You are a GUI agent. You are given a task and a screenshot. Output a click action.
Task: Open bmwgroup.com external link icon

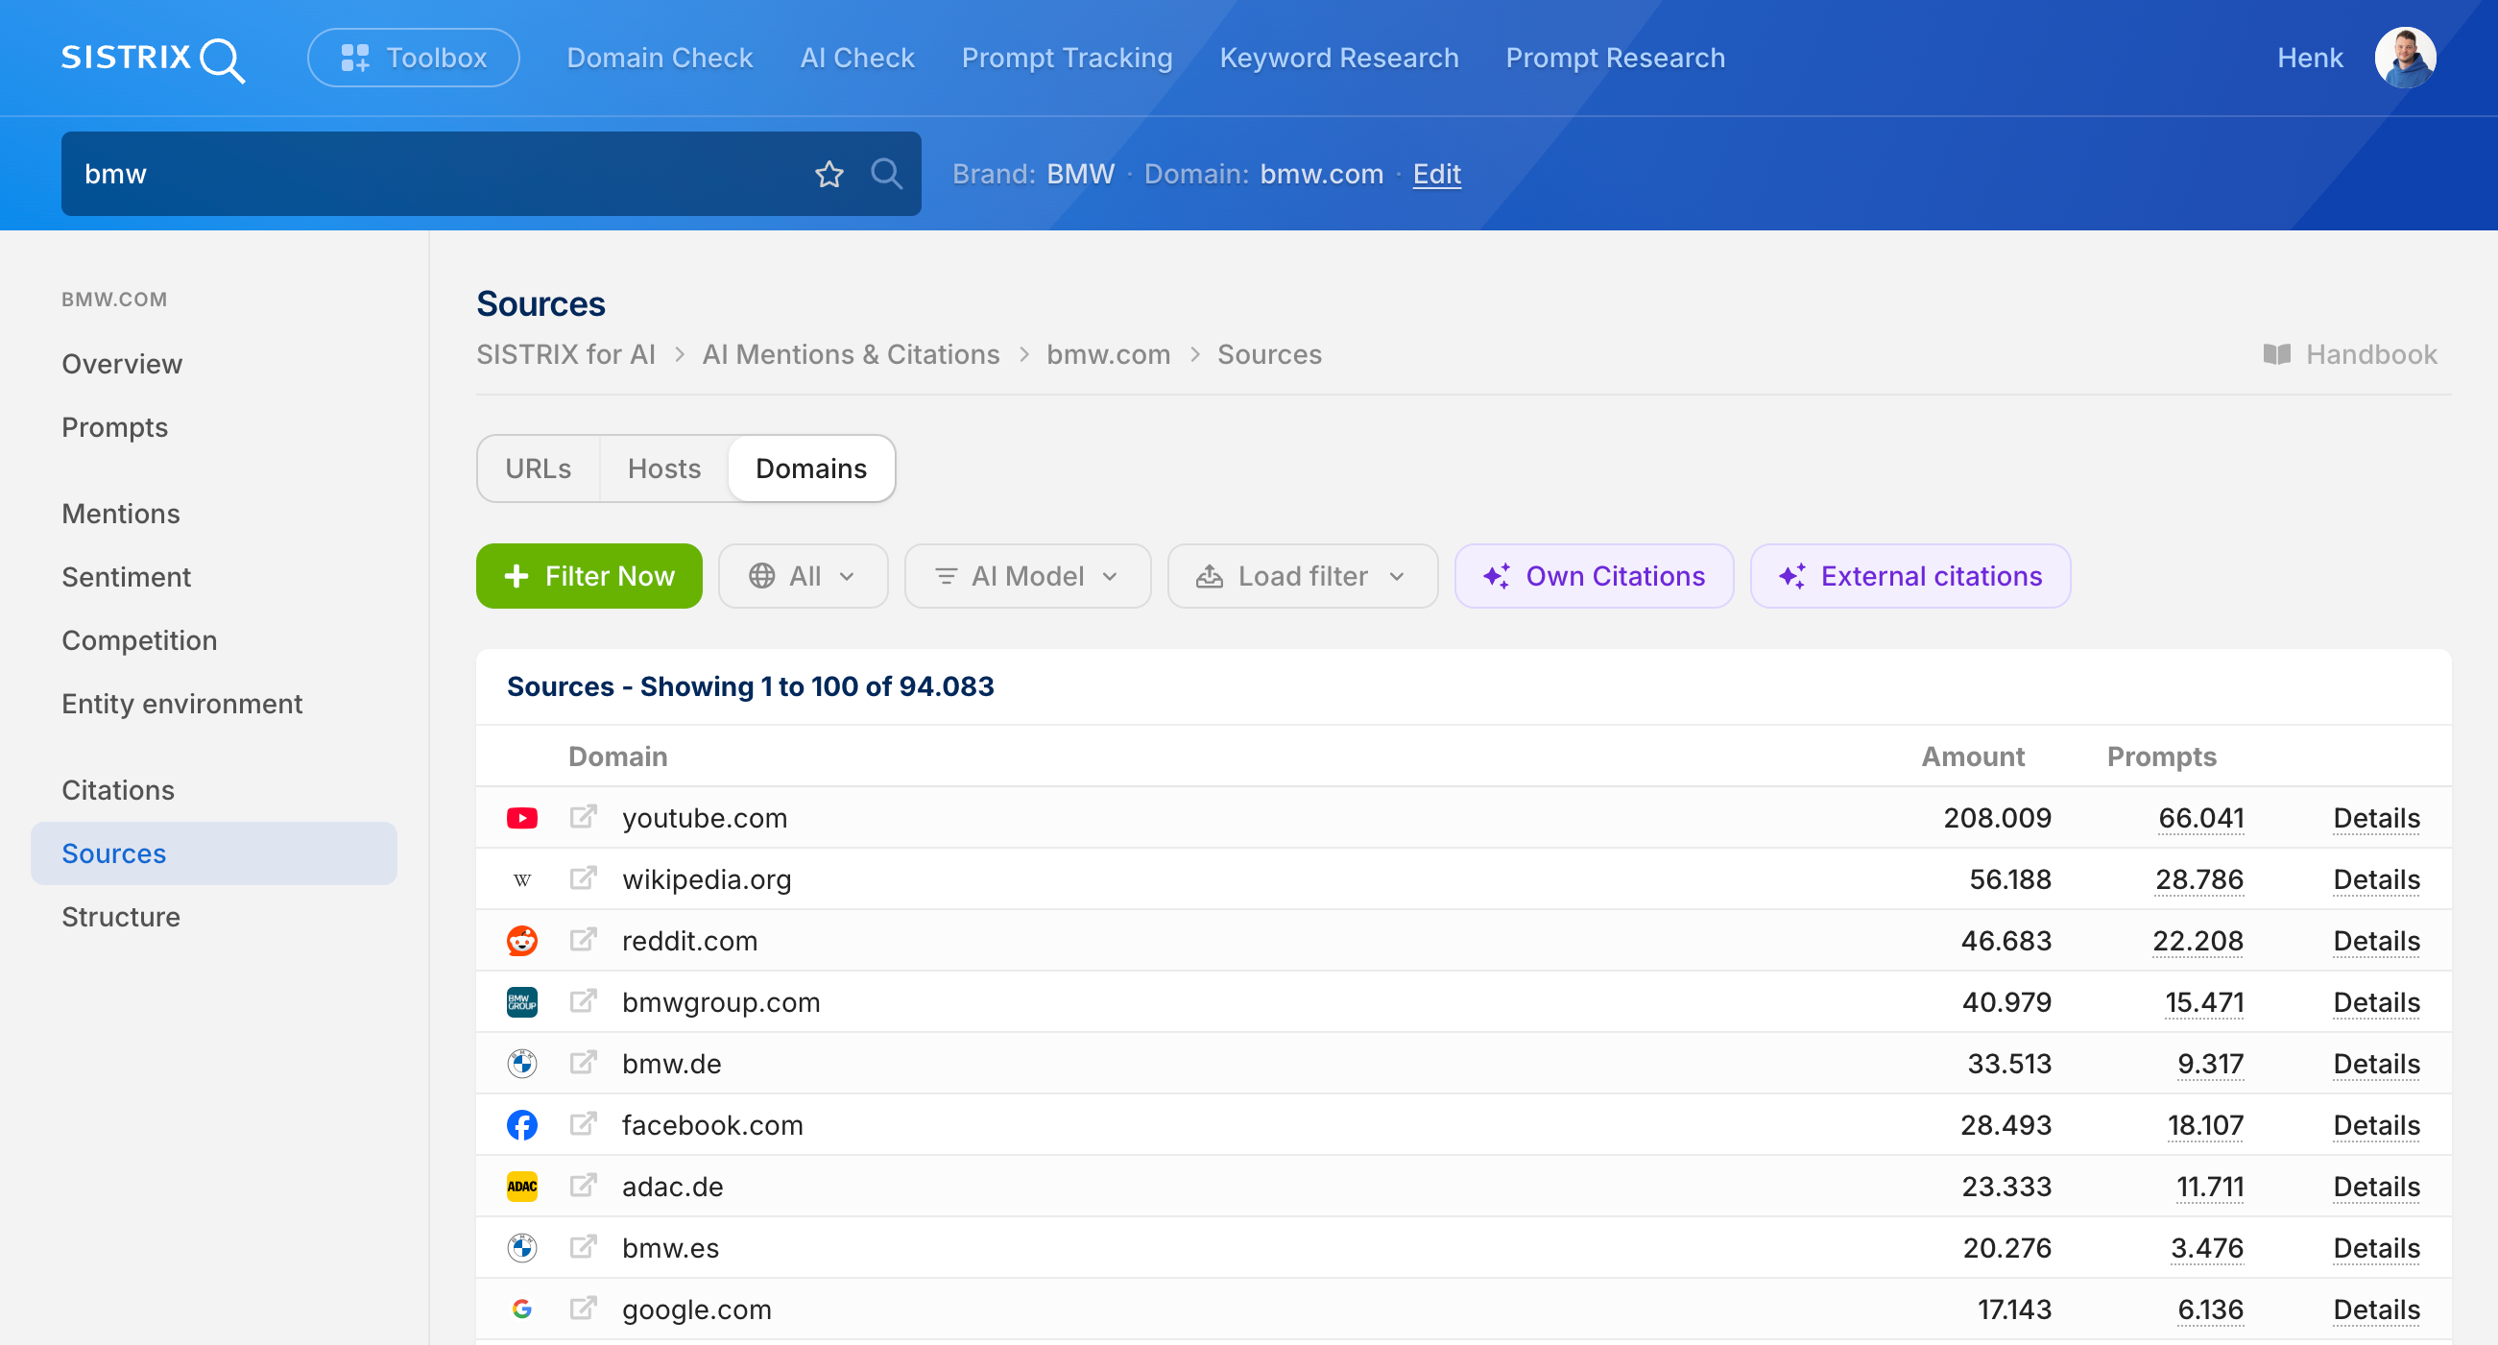(583, 1000)
